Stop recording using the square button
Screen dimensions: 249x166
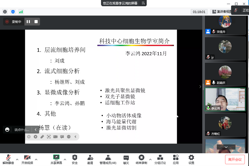point(36,22)
